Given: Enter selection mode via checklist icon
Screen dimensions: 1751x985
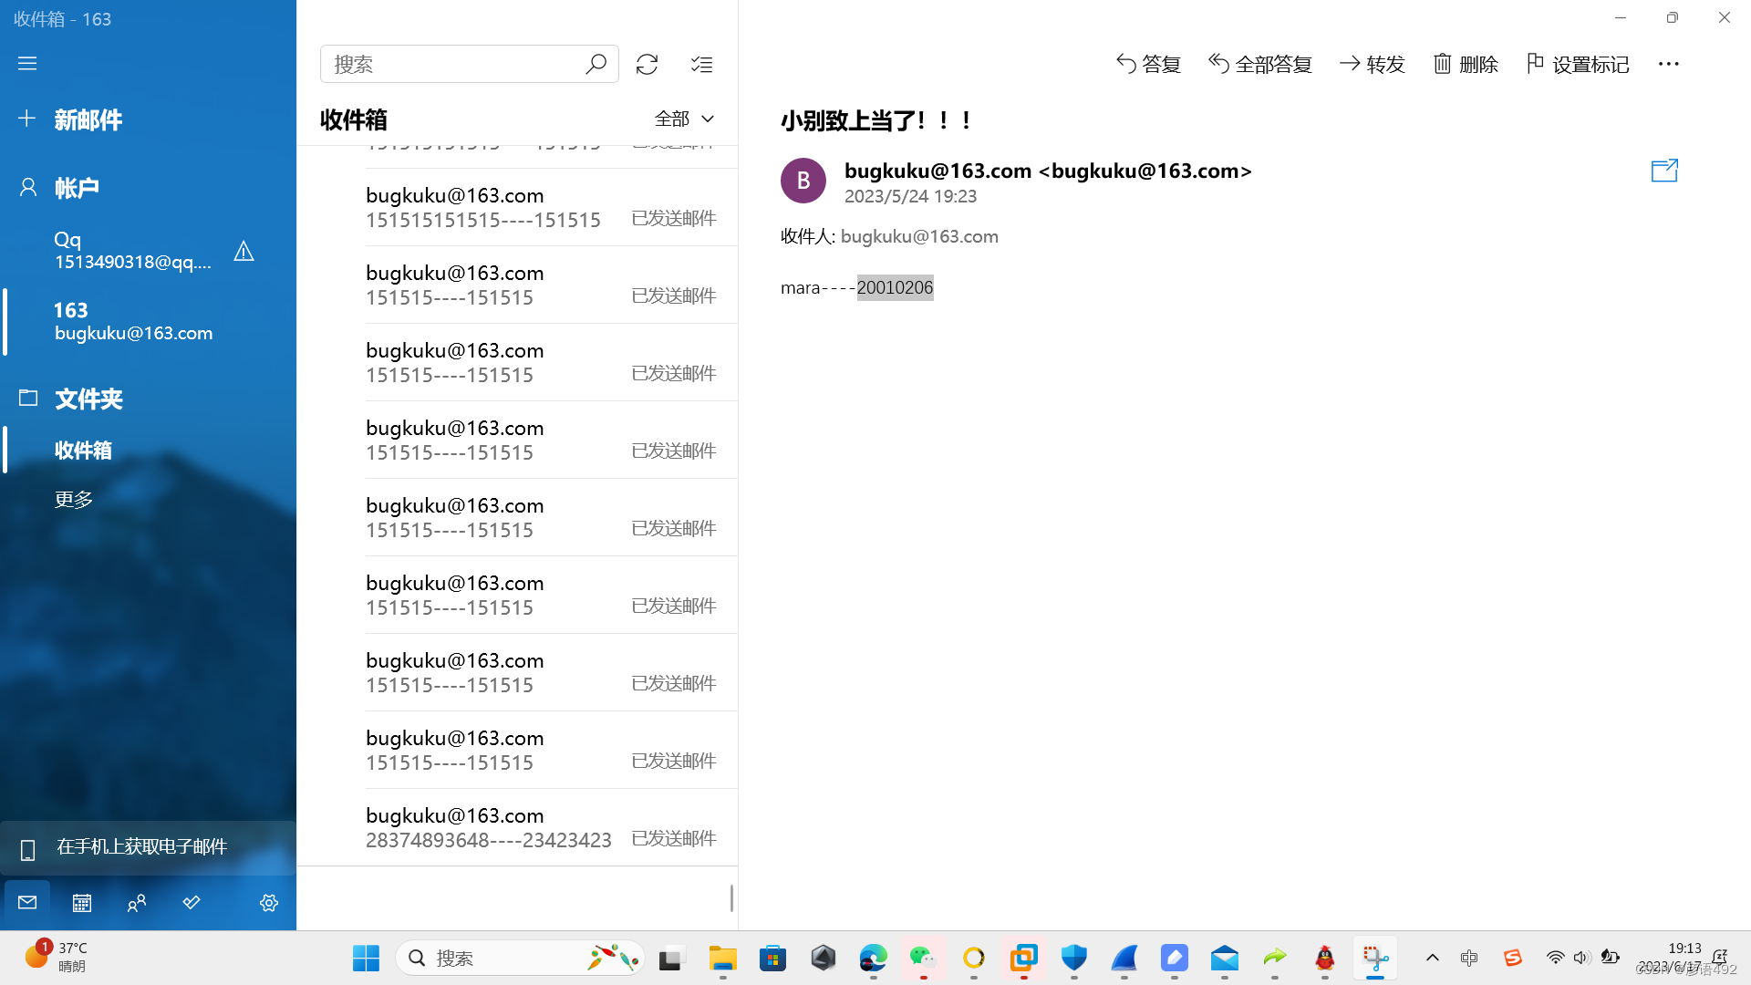Looking at the screenshot, I should pos(701,64).
